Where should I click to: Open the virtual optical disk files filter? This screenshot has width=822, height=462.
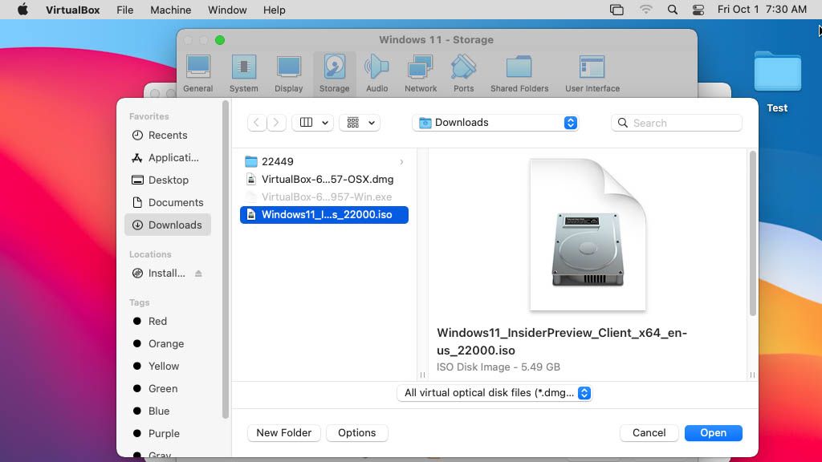point(495,393)
